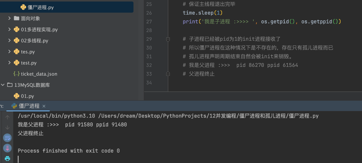The height and width of the screenshot is (163, 362).
Task: Toggle scroll to end in console
Action: point(7,148)
